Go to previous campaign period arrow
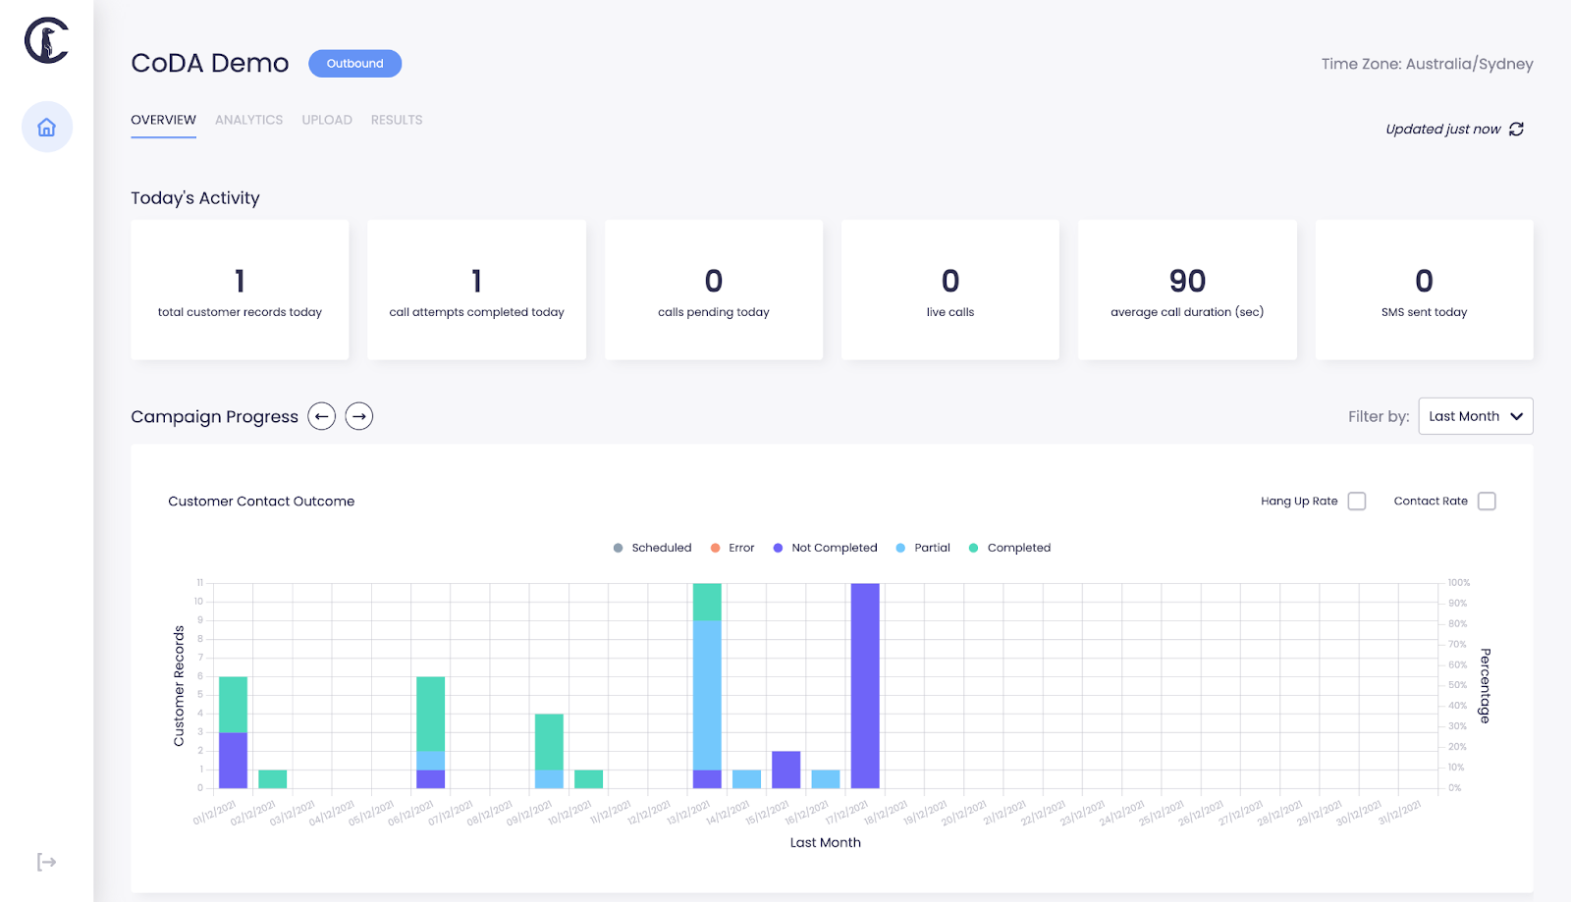 tap(321, 416)
